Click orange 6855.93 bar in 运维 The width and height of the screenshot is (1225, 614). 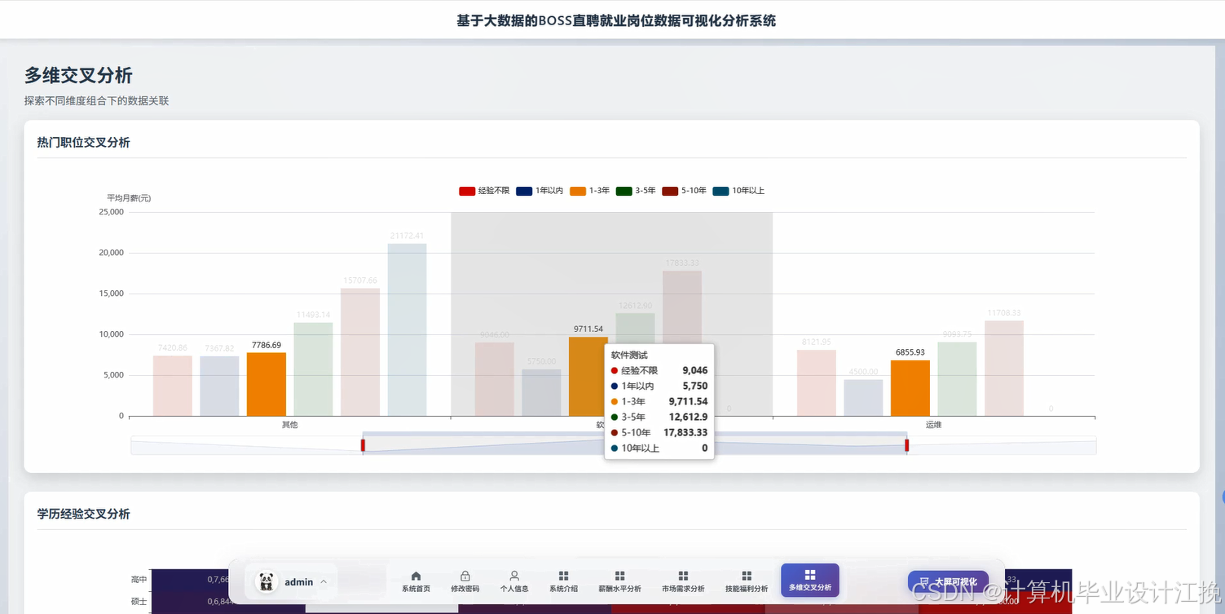pyautogui.click(x=910, y=388)
